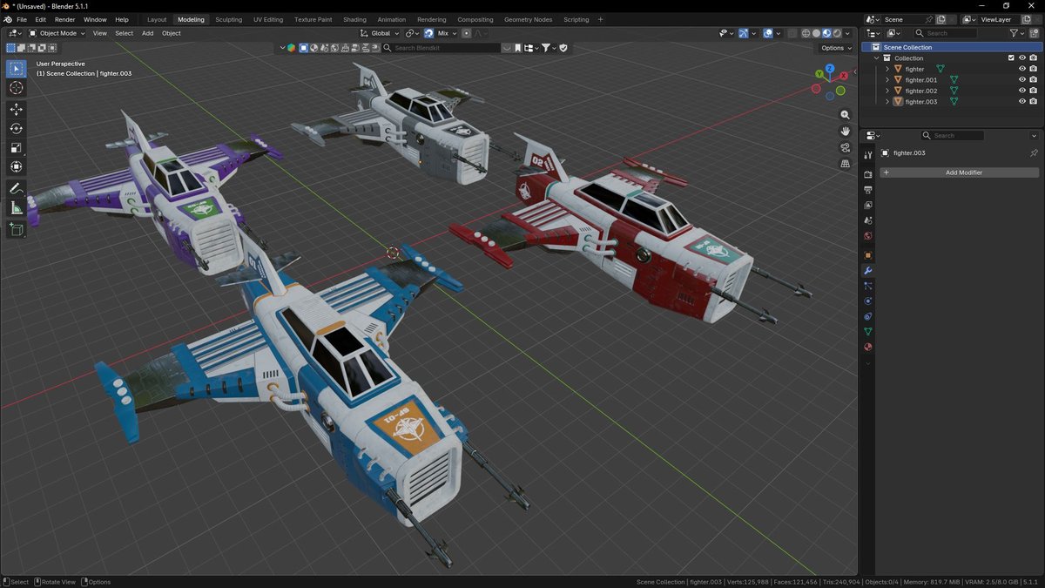Open the Tool properties tab
Screen dimensions: 1045x588
[x=868, y=155]
